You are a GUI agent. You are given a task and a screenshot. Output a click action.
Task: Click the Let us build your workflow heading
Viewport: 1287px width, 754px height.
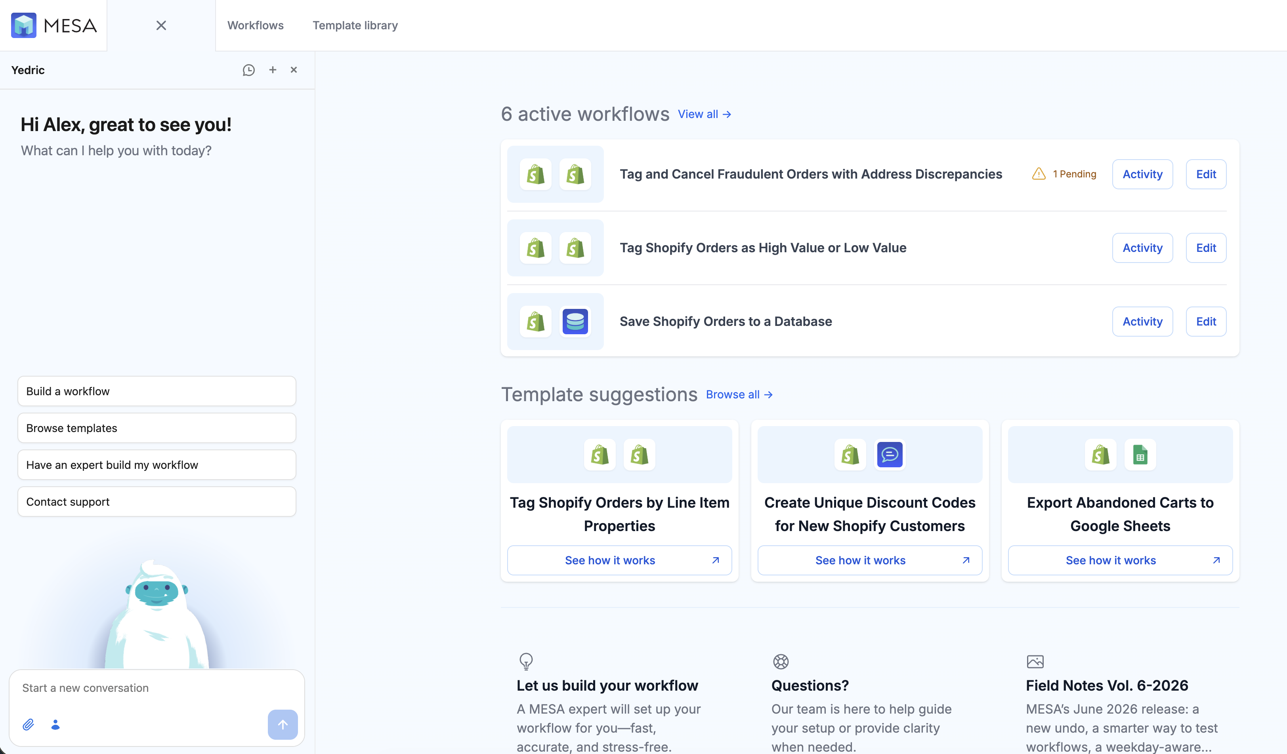(x=607, y=685)
